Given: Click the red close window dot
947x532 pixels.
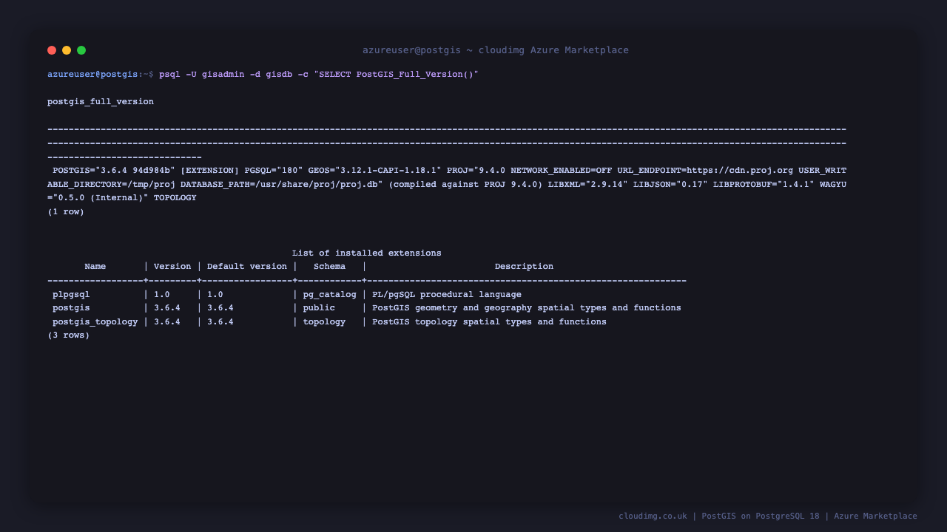Looking at the screenshot, I should coord(52,50).
